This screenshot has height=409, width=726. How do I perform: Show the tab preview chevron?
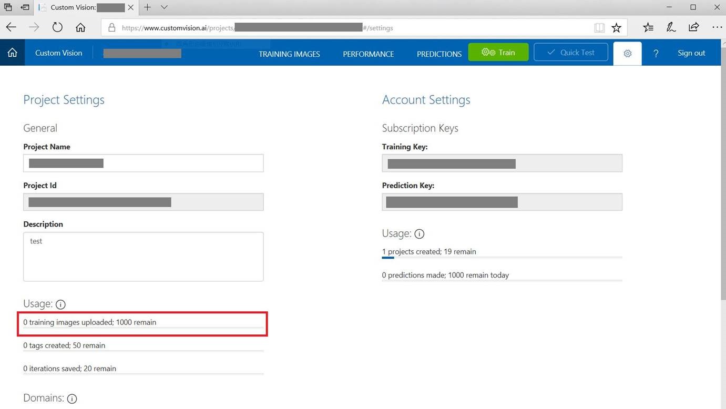tap(164, 7)
